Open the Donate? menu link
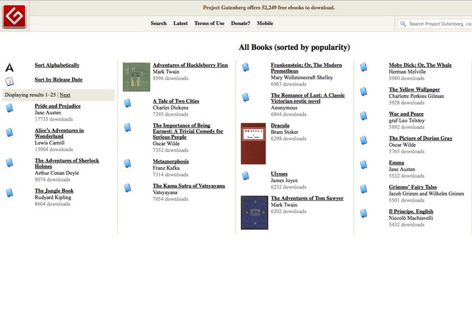472x314 pixels. pos(240,24)
